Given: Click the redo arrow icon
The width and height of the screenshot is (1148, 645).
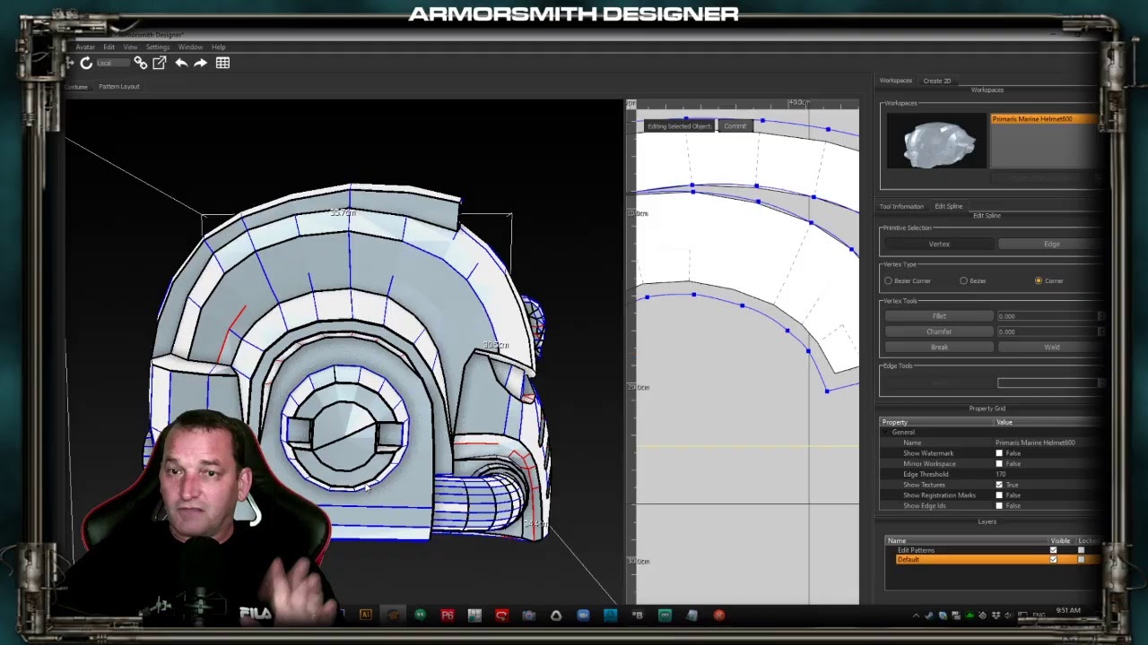Looking at the screenshot, I should [x=200, y=63].
